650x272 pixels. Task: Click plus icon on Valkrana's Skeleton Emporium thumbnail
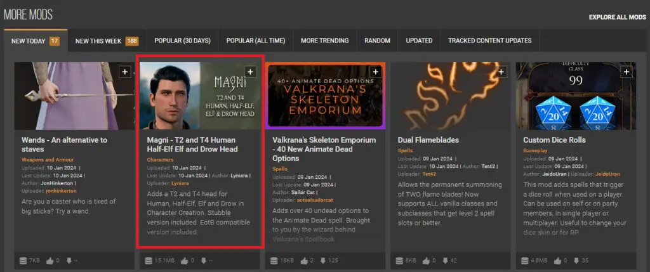(x=376, y=72)
